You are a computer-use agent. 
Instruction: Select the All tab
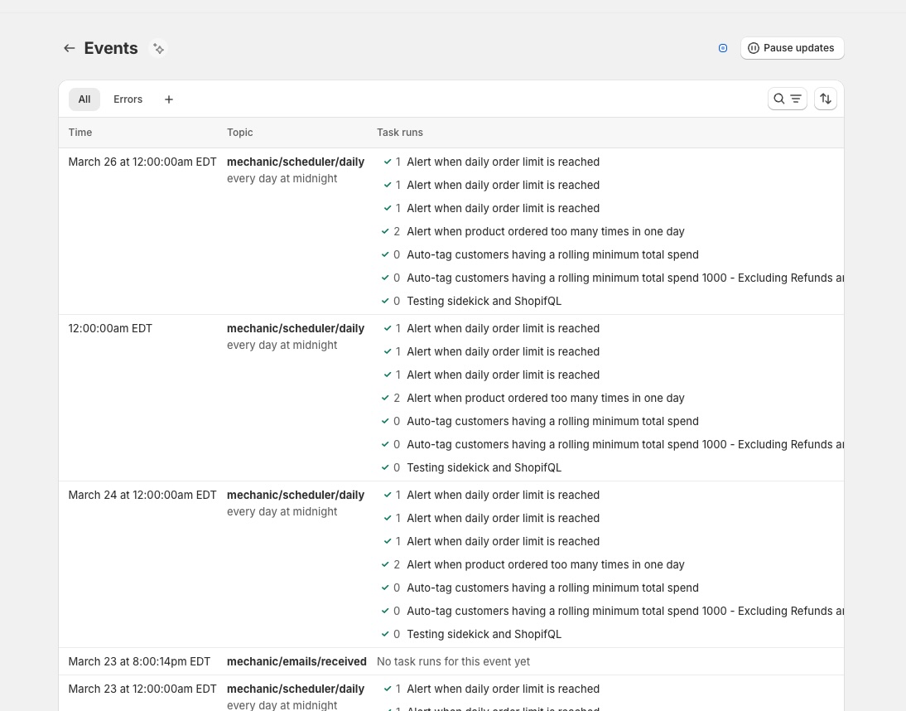click(84, 99)
